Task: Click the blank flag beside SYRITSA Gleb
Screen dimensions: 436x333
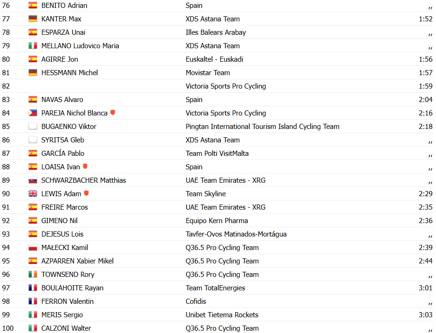Action: [x=33, y=140]
